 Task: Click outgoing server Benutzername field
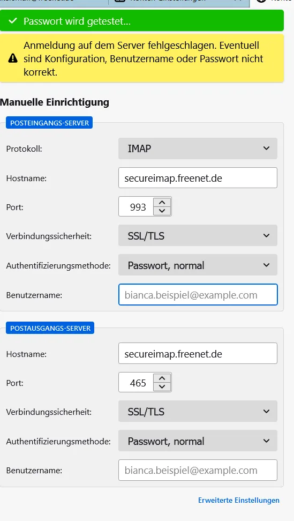click(198, 470)
